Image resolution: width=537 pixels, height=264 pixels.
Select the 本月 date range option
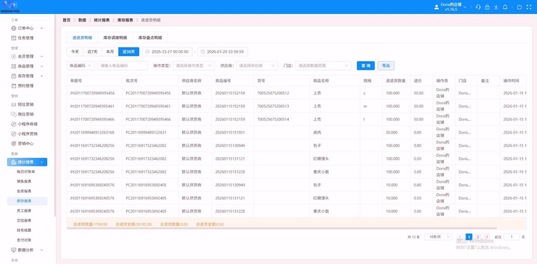click(110, 52)
